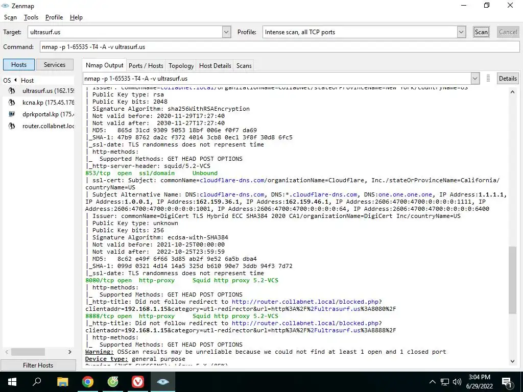Click the Host column header

coord(46,80)
